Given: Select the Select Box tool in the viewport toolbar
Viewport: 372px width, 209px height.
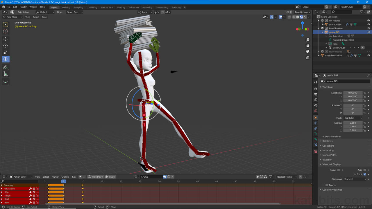Looking at the screenshot, I should pos(6,25).
